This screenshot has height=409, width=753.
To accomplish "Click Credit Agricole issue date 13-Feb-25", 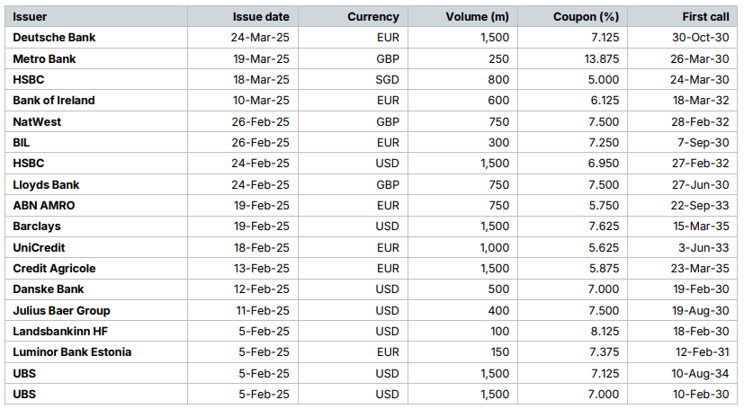I will tap(262, 269).
